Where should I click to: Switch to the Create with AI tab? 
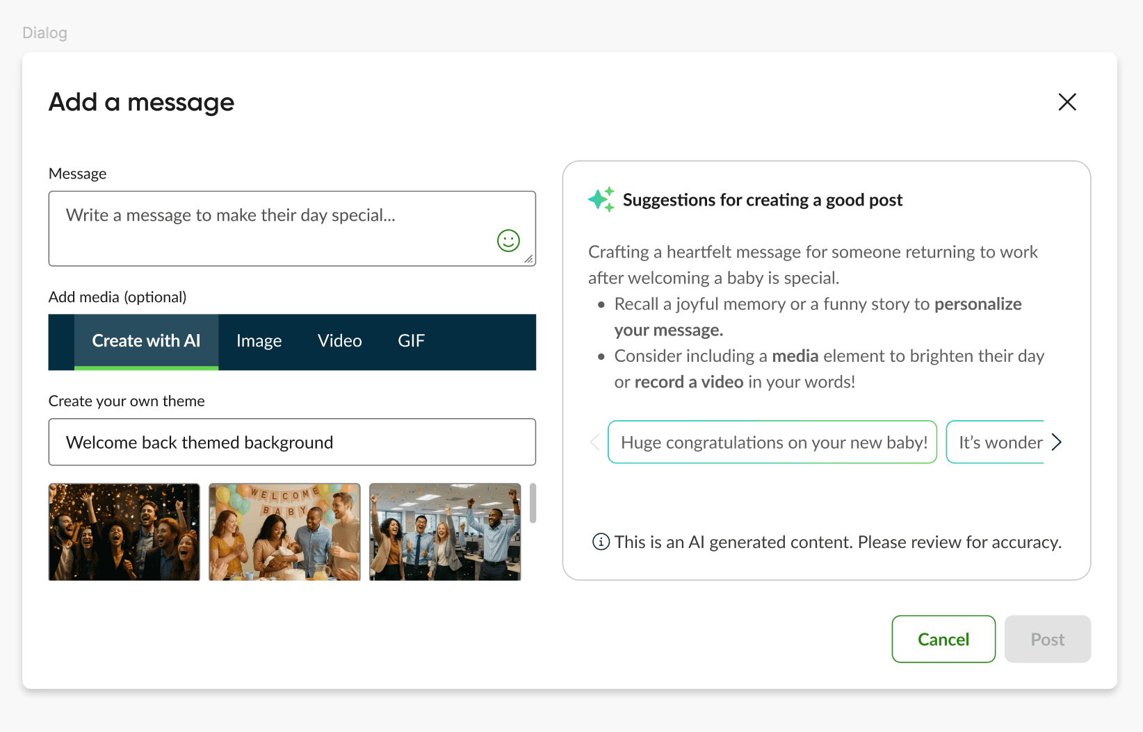[146, 342]
